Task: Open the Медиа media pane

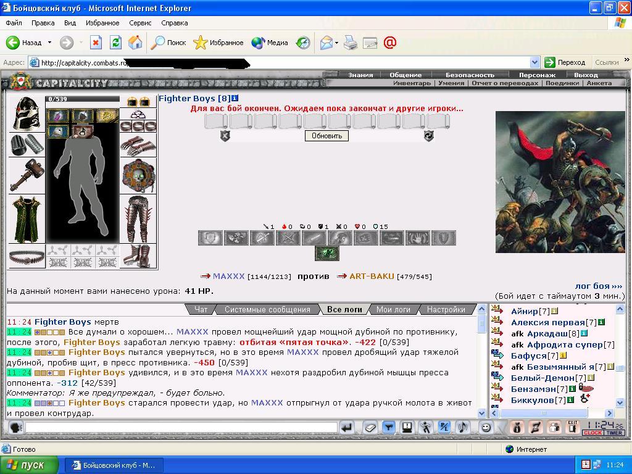Action: [x=269, y=43]
